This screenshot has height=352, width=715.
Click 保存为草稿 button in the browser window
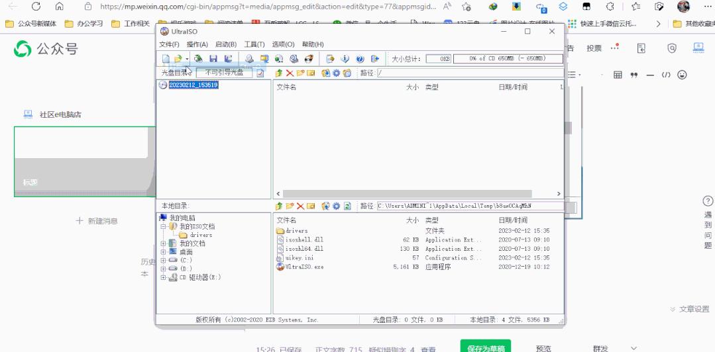pos(485,348)
